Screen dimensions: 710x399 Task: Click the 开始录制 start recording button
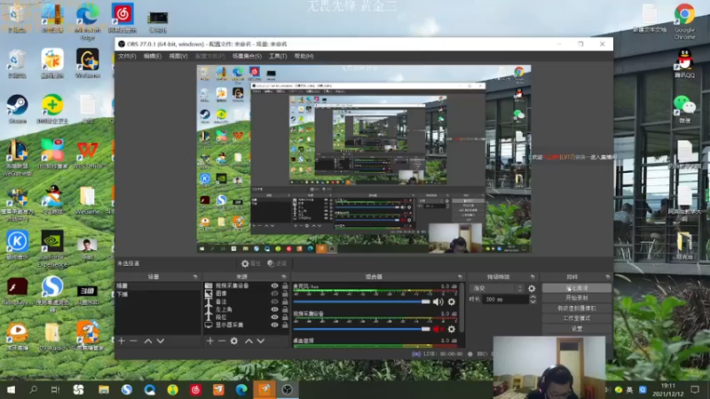(576, 298)
